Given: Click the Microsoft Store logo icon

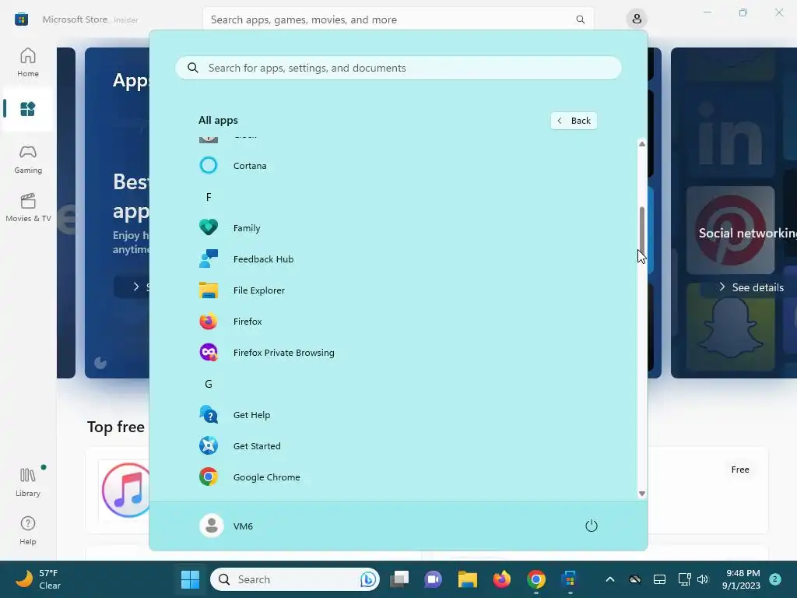Looking at the screenshot, I should tap(21, 19).
